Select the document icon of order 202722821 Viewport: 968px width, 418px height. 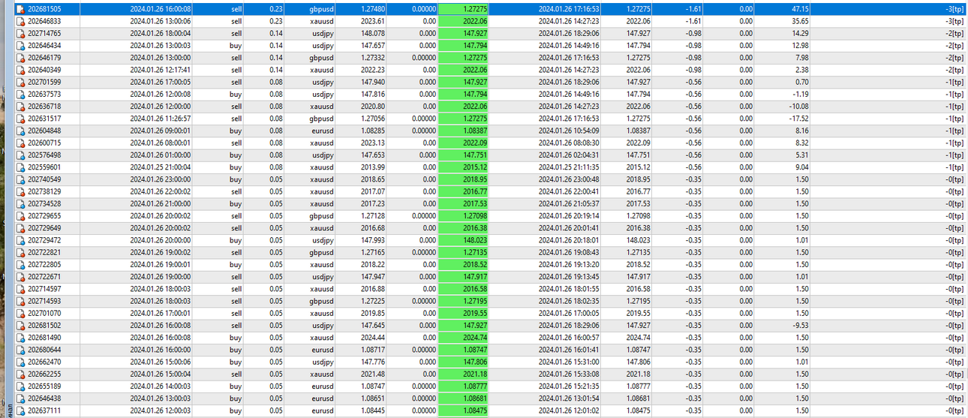[20, 252]
